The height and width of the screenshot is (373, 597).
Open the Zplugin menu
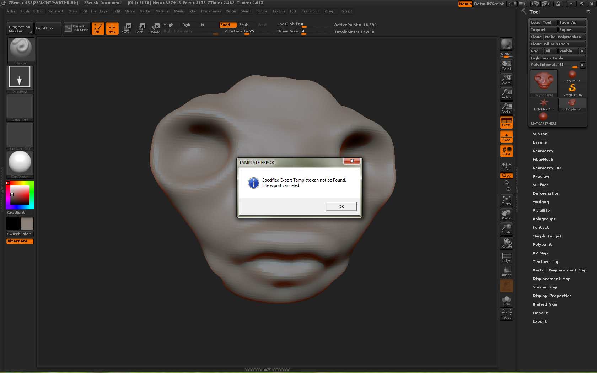[330, 11]
